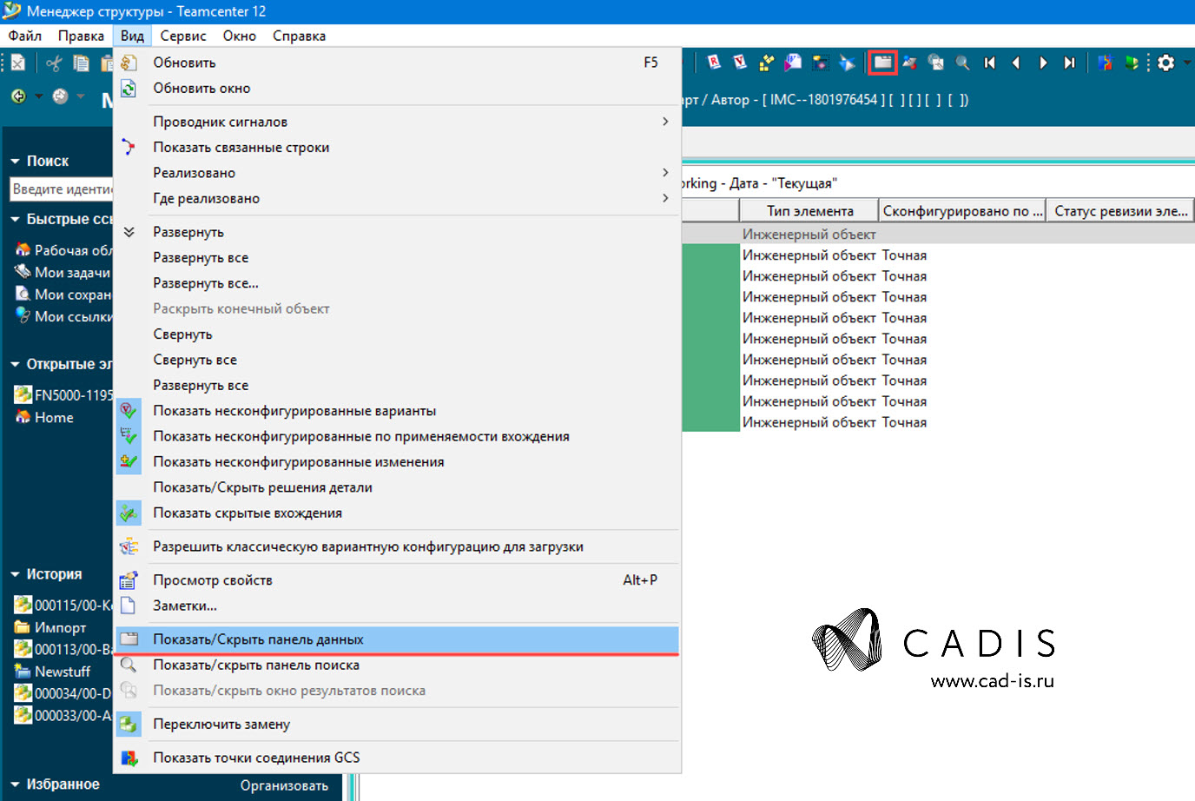The height and width of the screenshot is (801, 1195).
Task: Click the close document X icon
Action: point(18,63)
